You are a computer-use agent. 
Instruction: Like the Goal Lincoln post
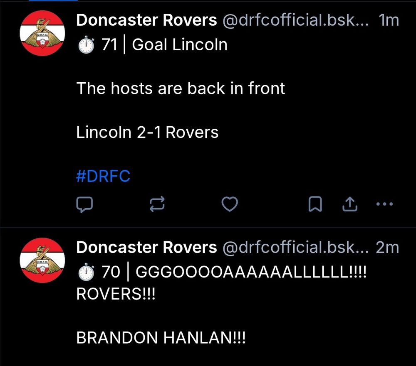pos(230,204)
